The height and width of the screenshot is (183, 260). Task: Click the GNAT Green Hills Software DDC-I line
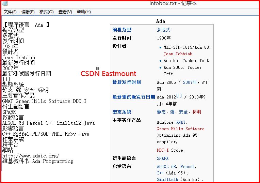44,101
